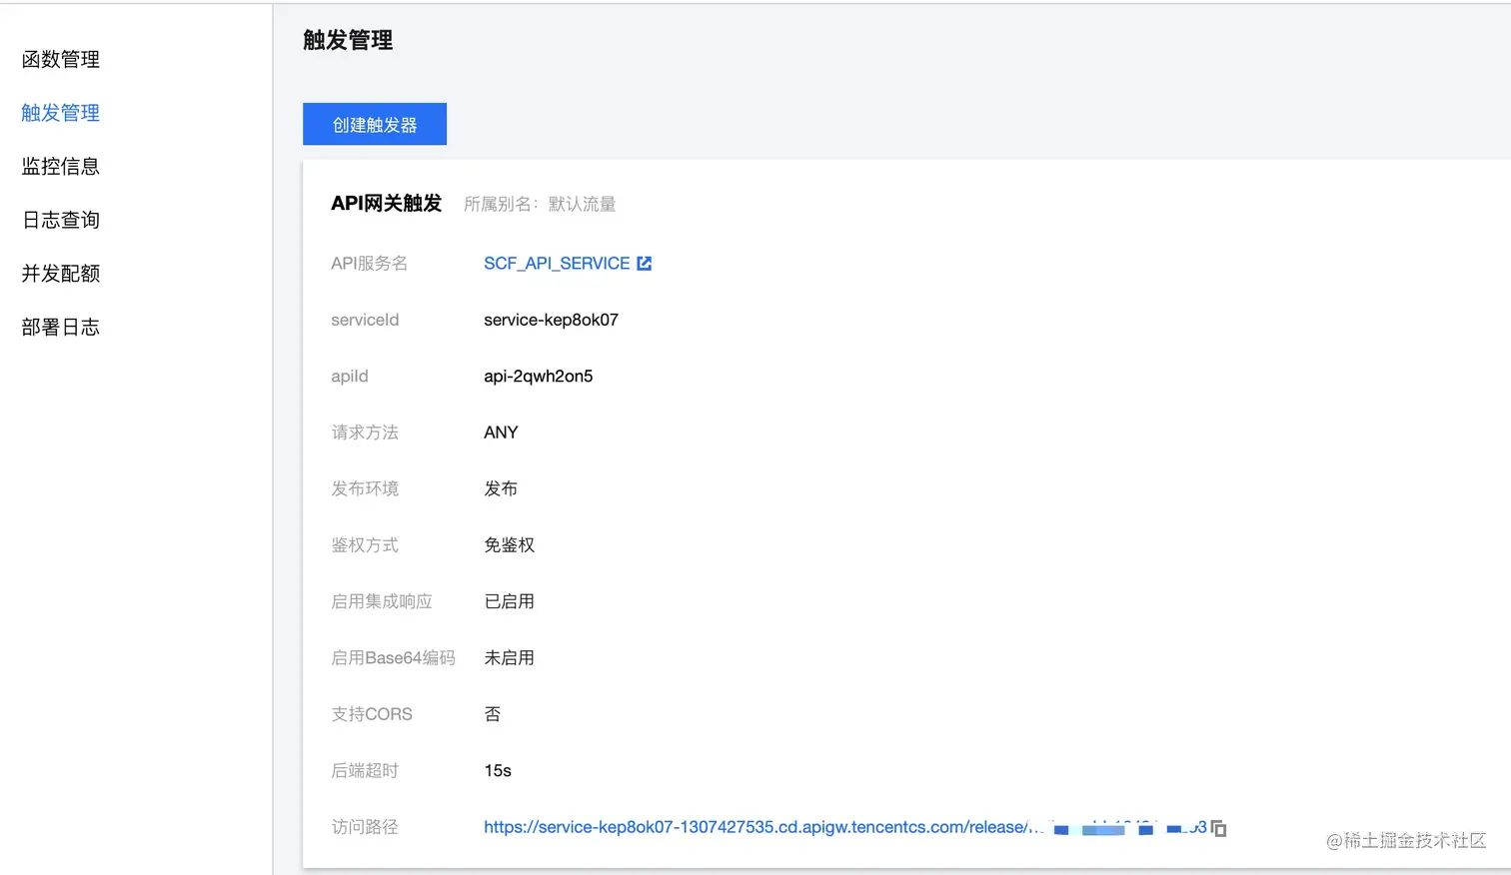Click the apiId value api-2qwh2on5
Viewport: 1511px width, 875px height.
[x=539, y=376]
